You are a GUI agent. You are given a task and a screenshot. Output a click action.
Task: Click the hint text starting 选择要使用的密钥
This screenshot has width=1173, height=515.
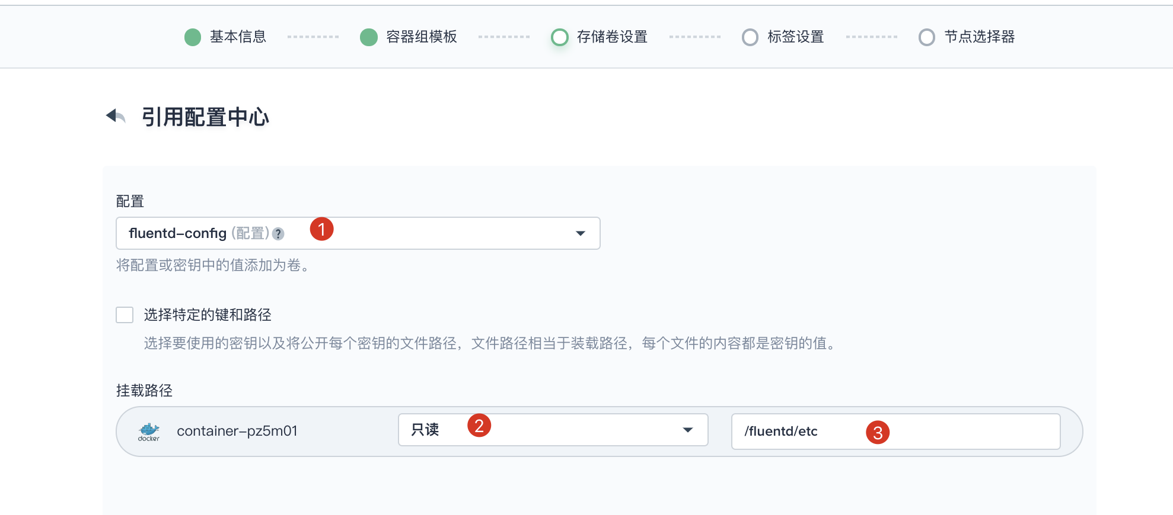pyautogui.click(x=490, y=343)
